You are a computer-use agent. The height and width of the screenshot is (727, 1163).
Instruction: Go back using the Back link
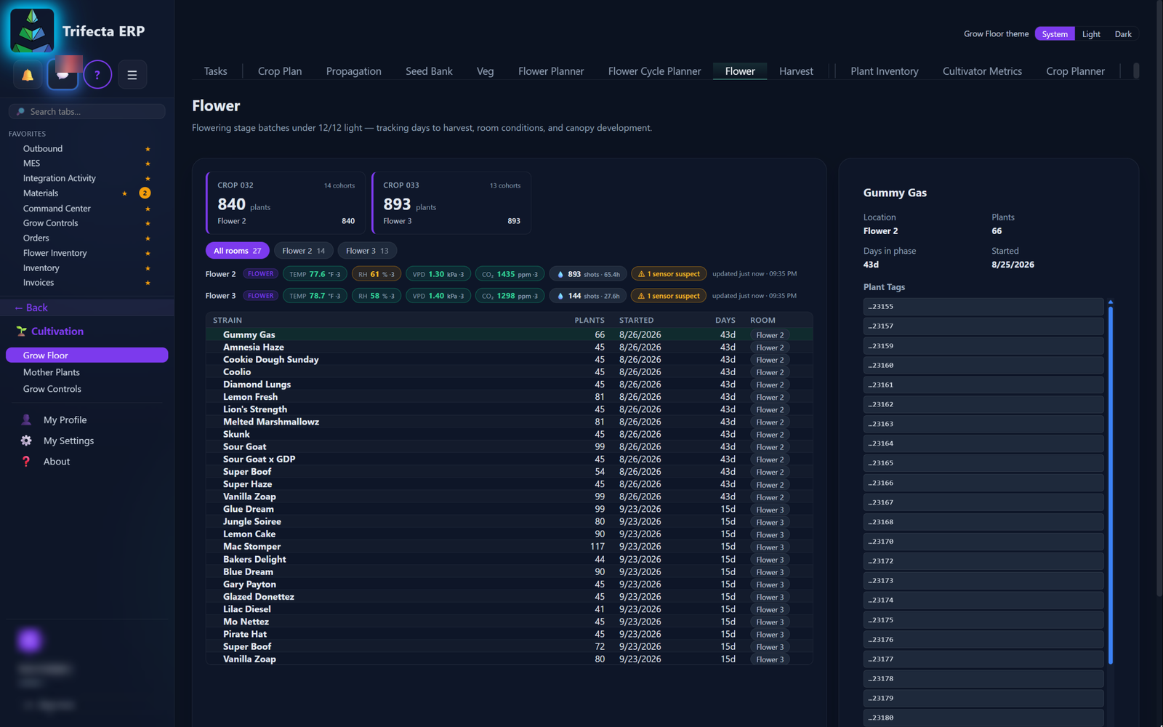pyautogui.click(x=31, y=308)
